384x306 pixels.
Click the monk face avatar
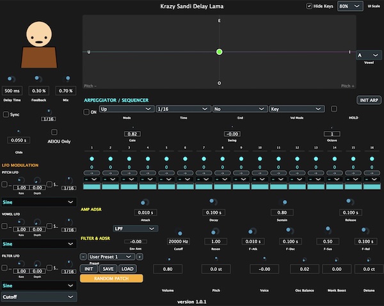click(x=39, y=35)
